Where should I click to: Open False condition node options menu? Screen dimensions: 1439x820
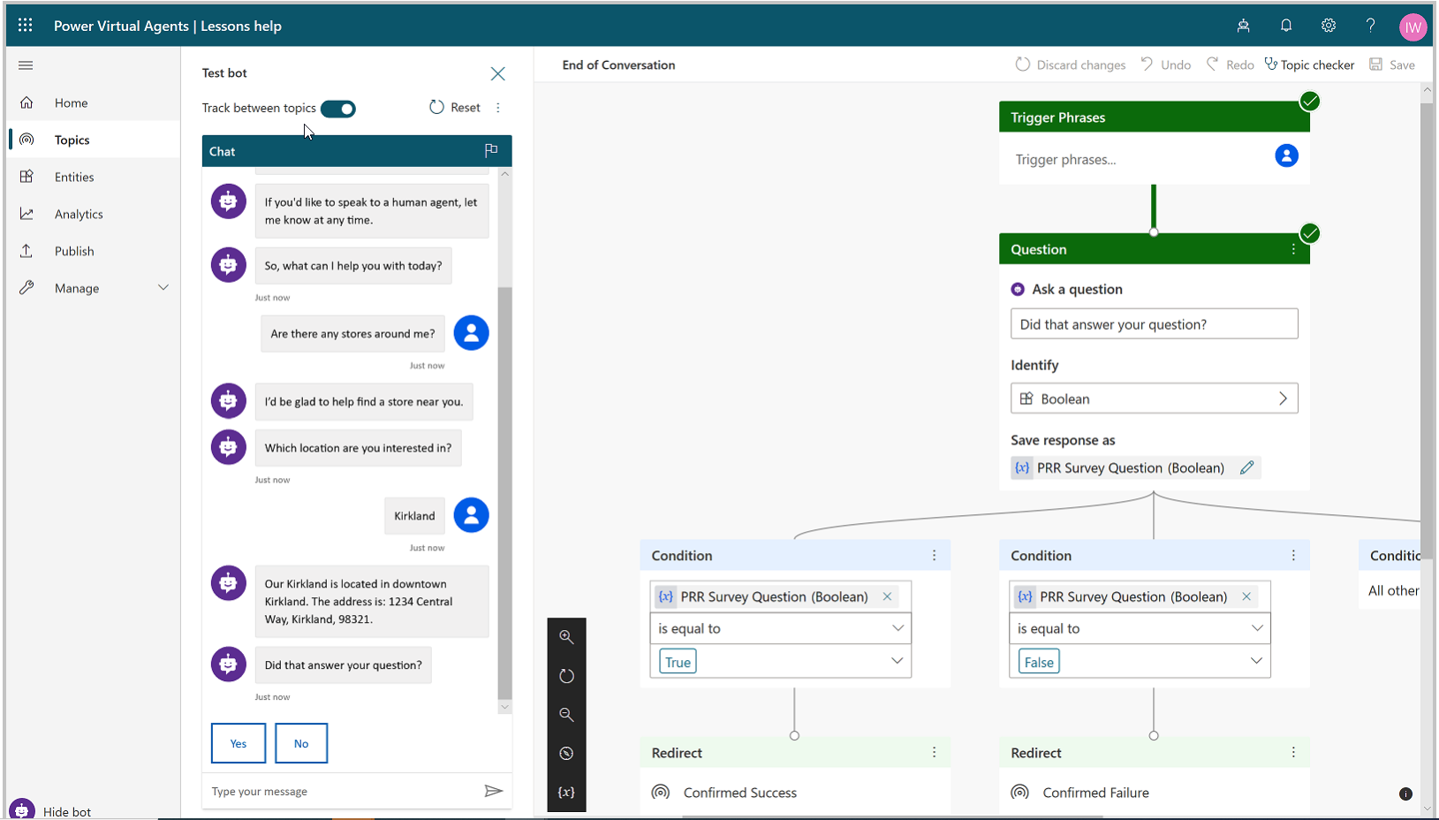pyautogui.click(x=1293, y=555)
